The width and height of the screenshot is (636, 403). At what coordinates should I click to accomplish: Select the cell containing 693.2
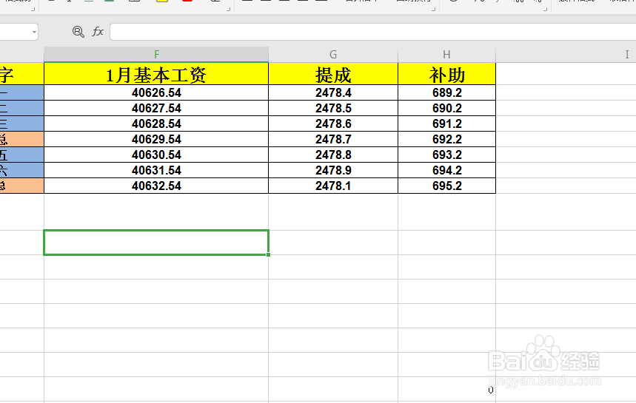click(x=446, y=155)
